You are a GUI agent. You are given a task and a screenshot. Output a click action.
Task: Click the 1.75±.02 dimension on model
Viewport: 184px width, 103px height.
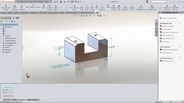[x=111, y=47]
